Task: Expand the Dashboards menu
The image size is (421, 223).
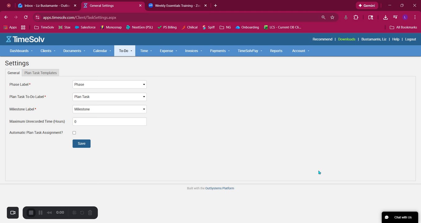Action: tap(21, 51)
